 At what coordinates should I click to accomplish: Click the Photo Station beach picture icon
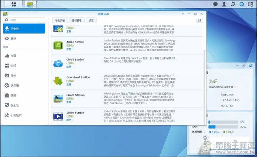point(58,99)
